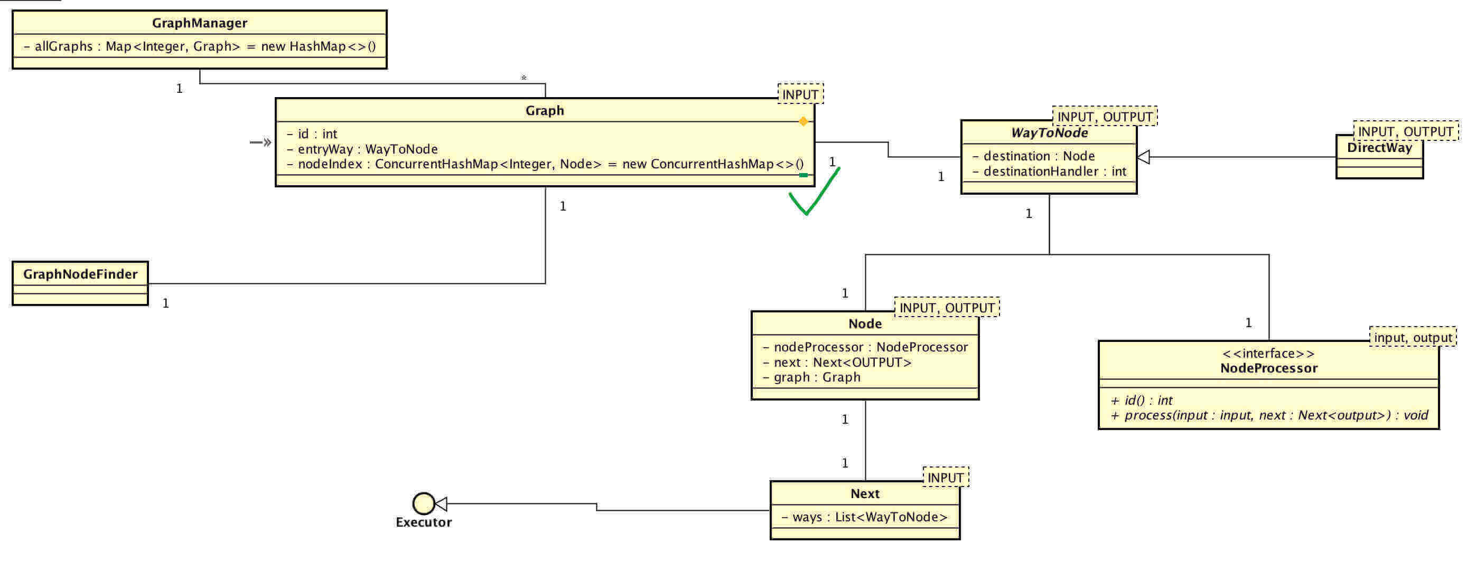Click the orange diamond handle on Graph class
Viewport: 1476px width, 572px height.
[804, 121]
